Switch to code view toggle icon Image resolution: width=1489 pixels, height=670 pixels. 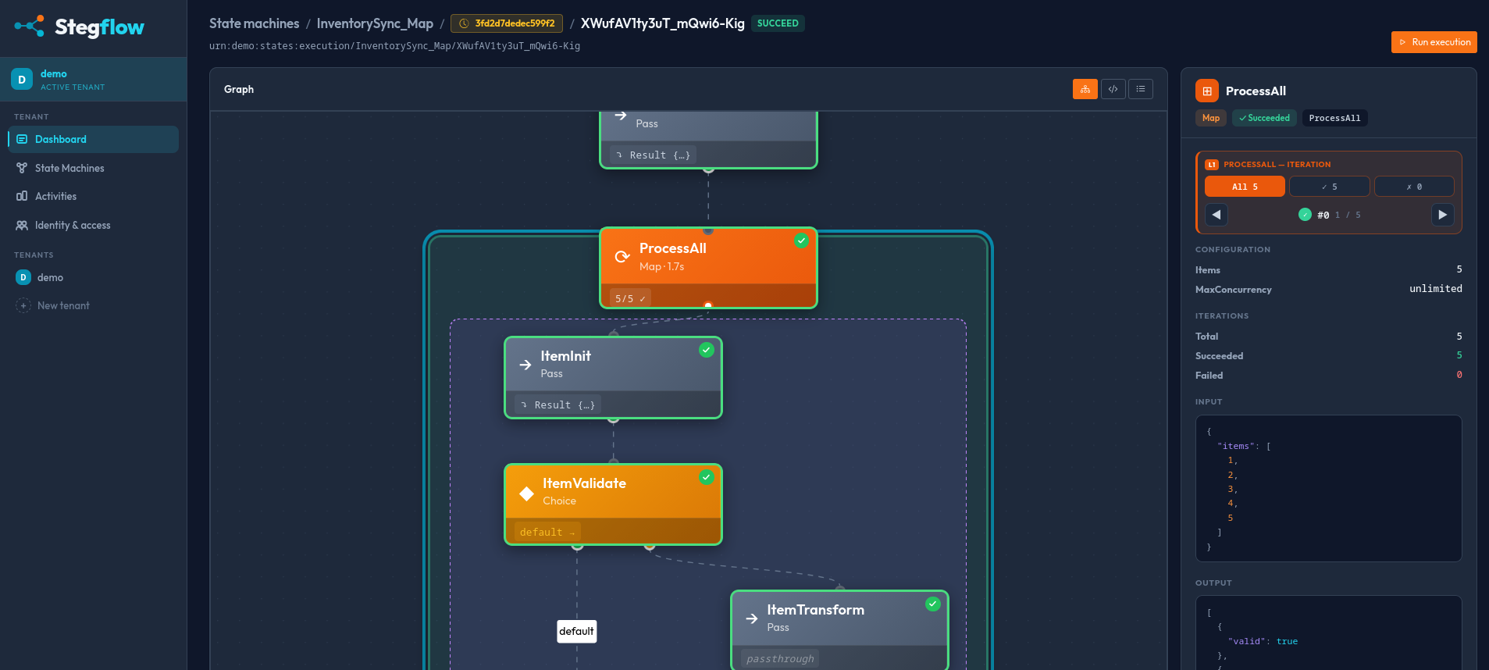click(1113, 89)
